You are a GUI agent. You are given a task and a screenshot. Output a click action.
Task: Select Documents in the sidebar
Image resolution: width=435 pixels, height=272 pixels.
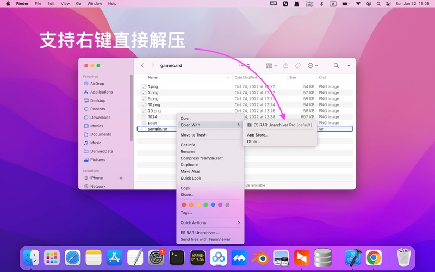tap(97, 134)
